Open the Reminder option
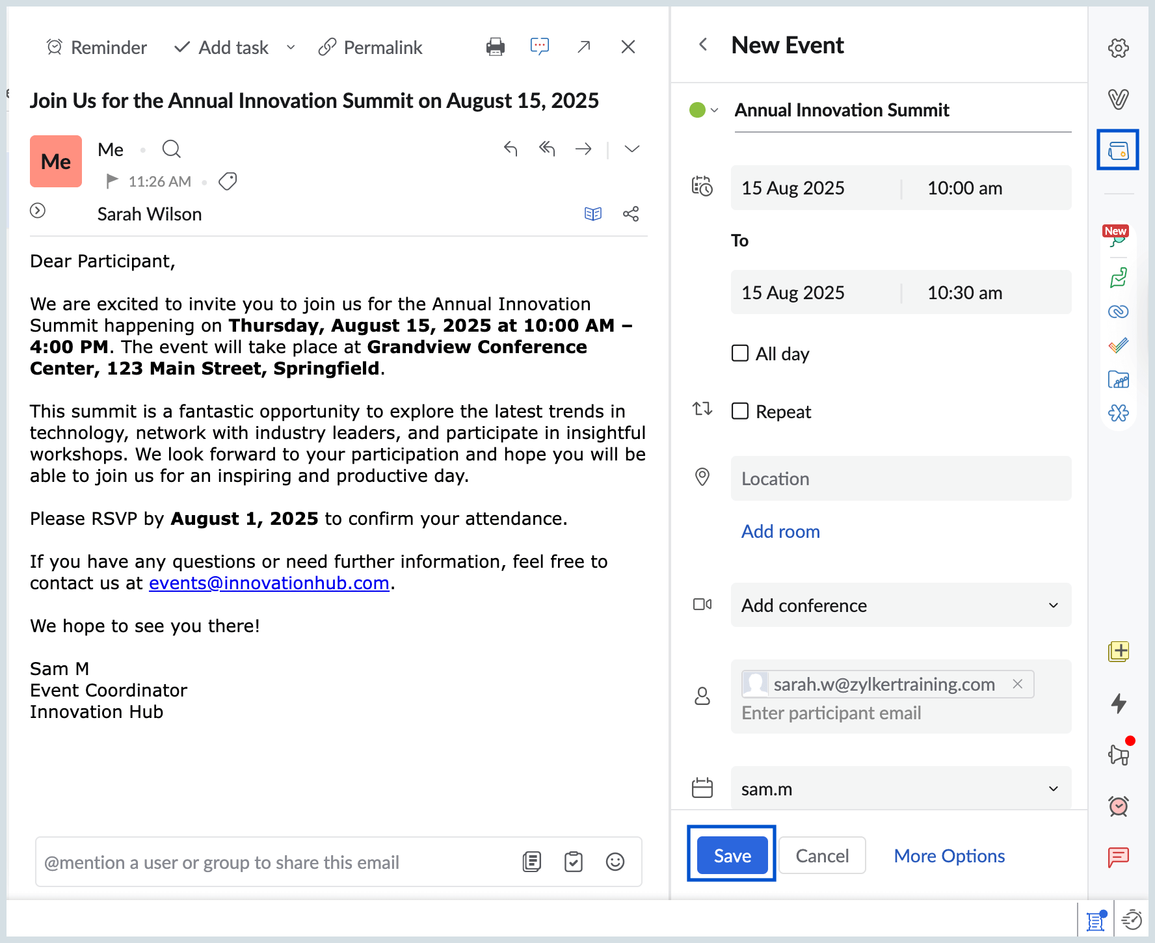Image resolution: width=1155 pixels, height=943 pixels. tap(97, 47)
